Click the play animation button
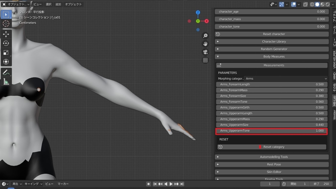The image size is (336, 189). coord(171,184)
